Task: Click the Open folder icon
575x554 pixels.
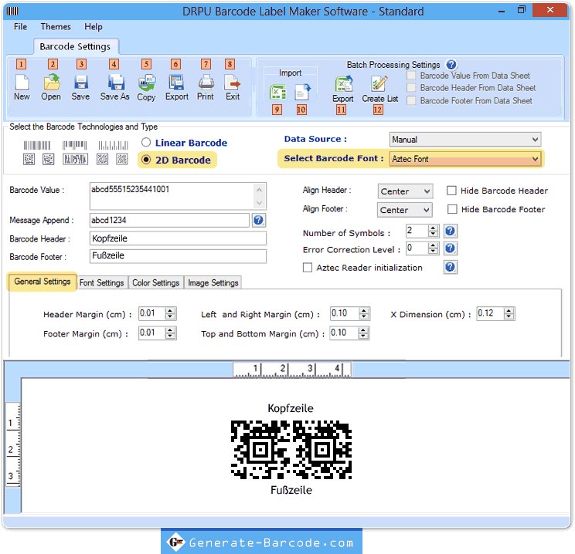Action: pyautogui.click(x=51, y=83)
